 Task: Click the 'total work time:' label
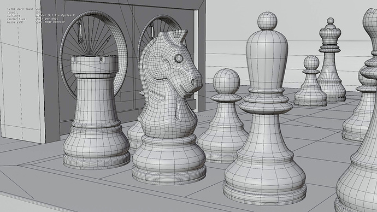(20, 9)
